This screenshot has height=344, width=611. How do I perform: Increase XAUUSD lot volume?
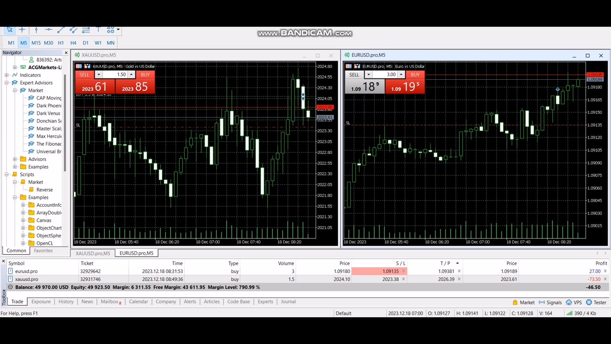click(x=131, y=75)
